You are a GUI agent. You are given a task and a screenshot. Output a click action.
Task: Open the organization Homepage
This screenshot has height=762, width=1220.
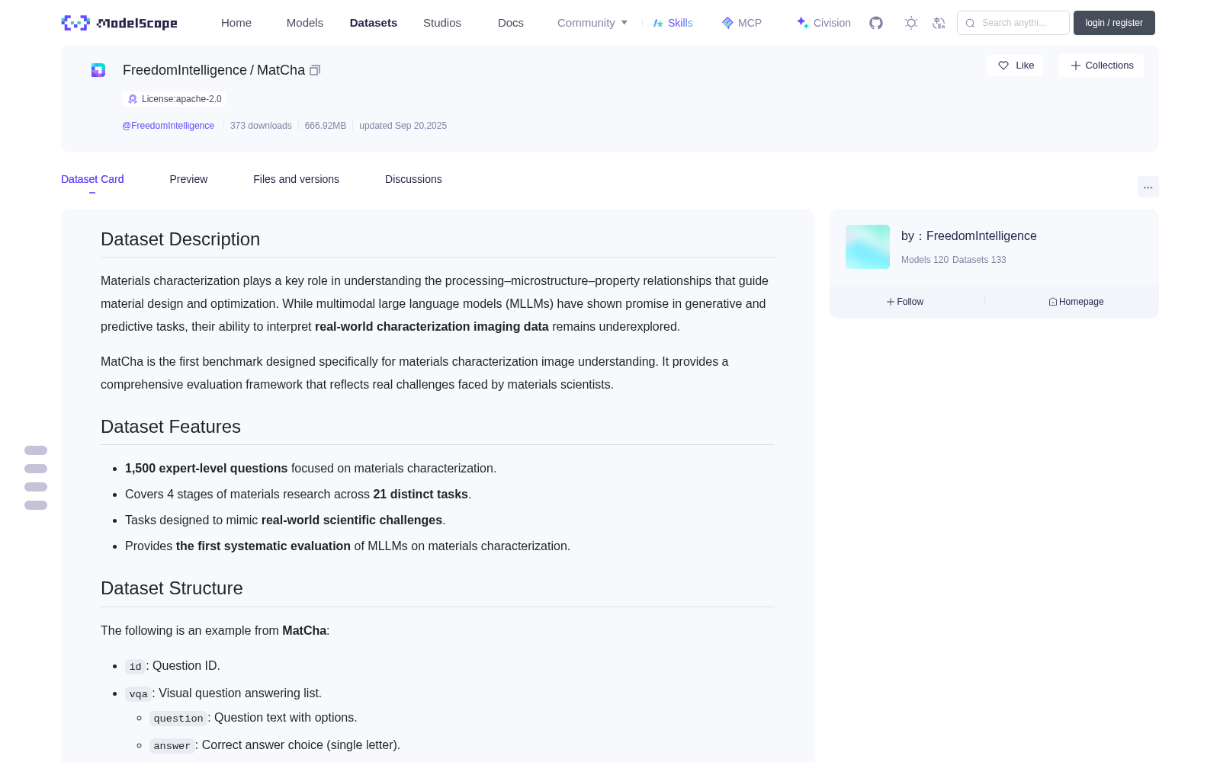pyautogui.click(x=1076, y=302)
